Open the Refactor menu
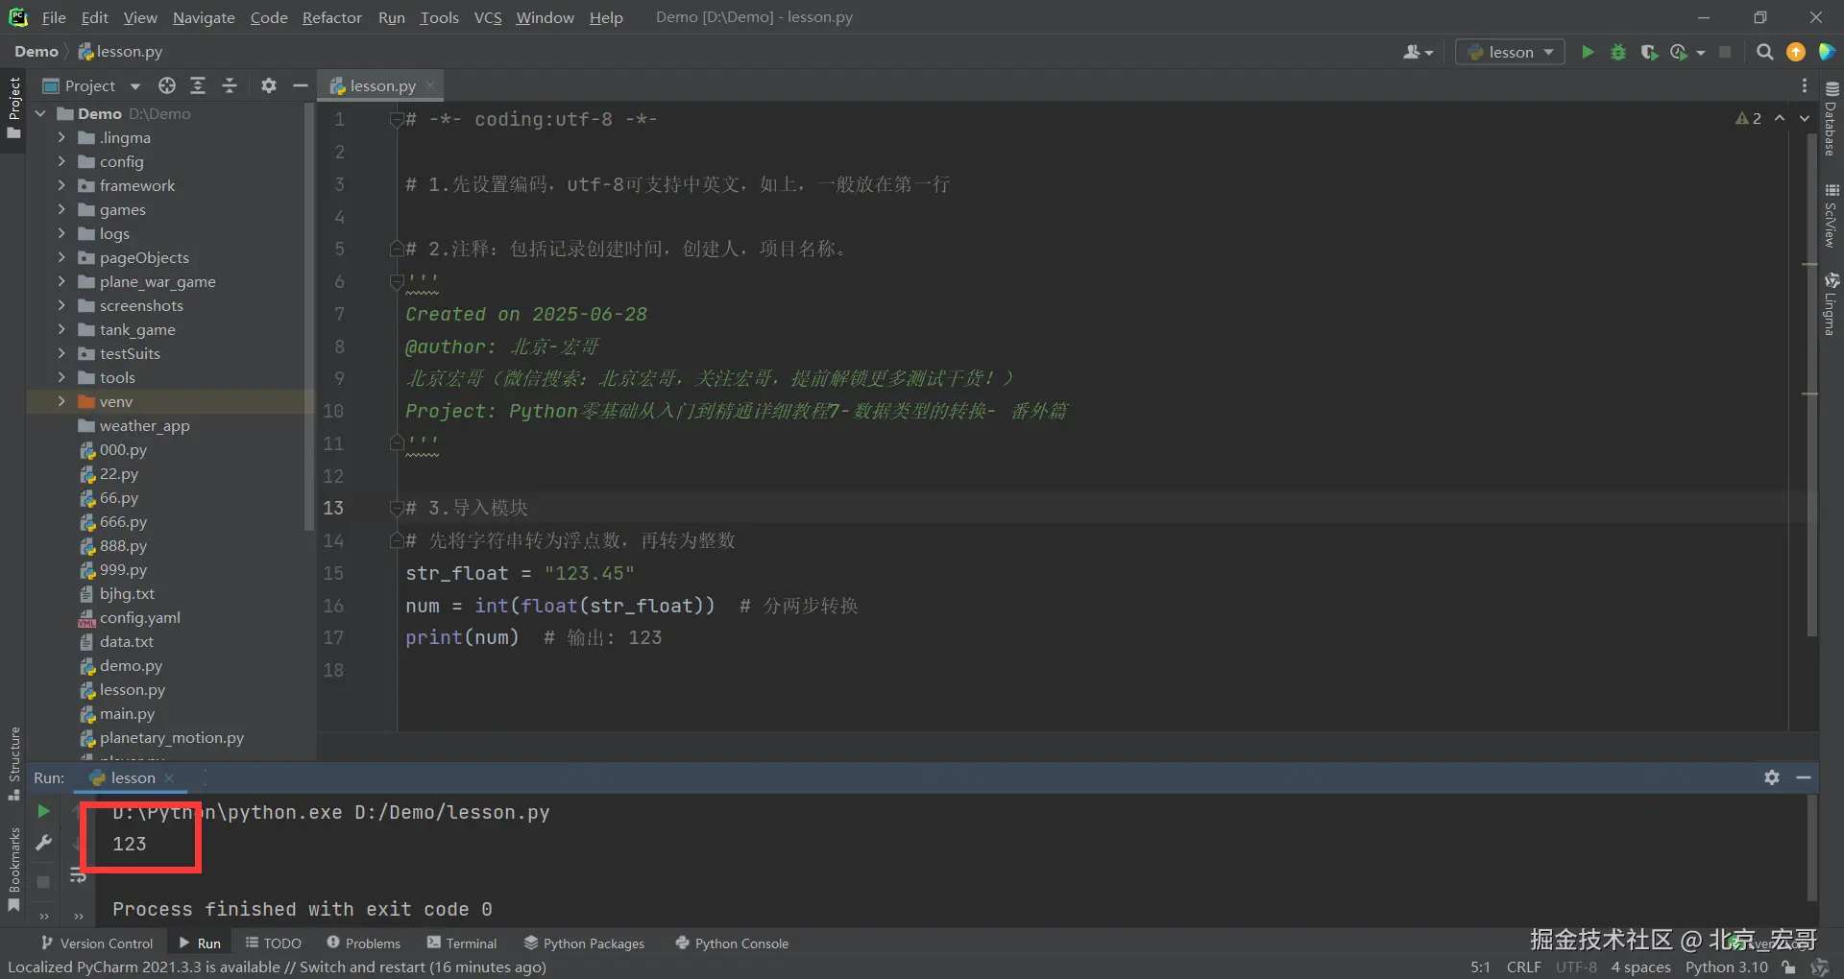The height and width of the screenshot is (979, 1844). point(331,17)
